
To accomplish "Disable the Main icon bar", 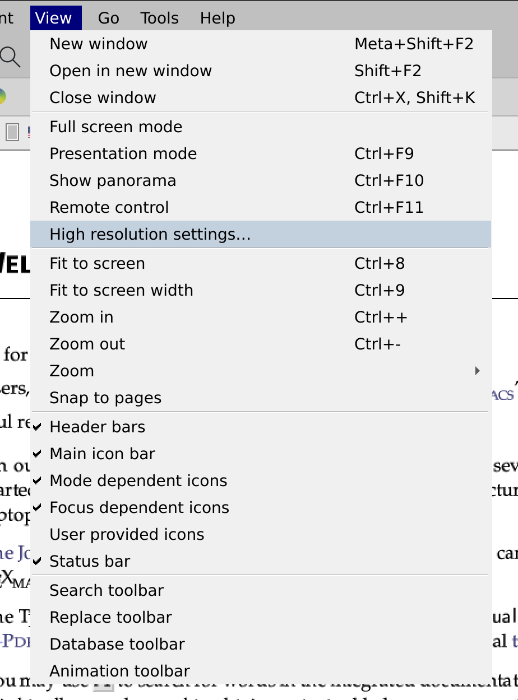I will click(102, 454).
